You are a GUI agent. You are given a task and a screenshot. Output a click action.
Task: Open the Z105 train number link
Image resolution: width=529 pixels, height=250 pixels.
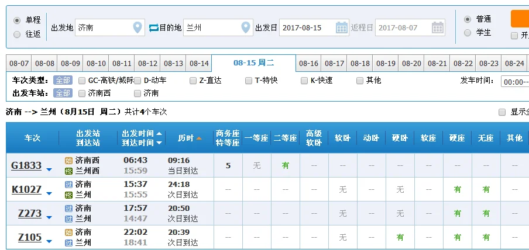(x=30, y=237)
